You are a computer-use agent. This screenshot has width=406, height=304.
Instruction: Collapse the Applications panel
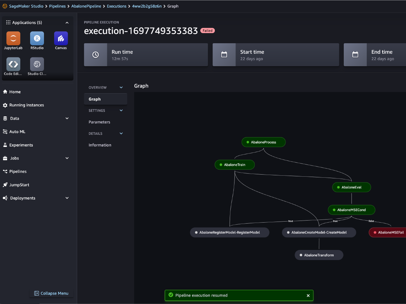click(x=67, y=22)
